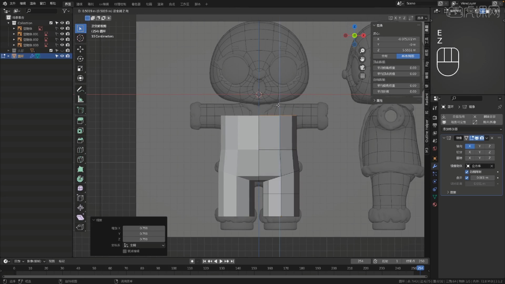
Task: Activate the Move tool in toolbar
Action: [x=80, y=49]
